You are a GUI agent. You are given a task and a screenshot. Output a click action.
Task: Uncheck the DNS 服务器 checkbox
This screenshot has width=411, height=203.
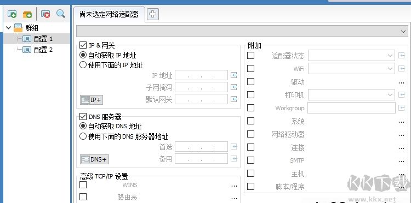tap(83, 116)
